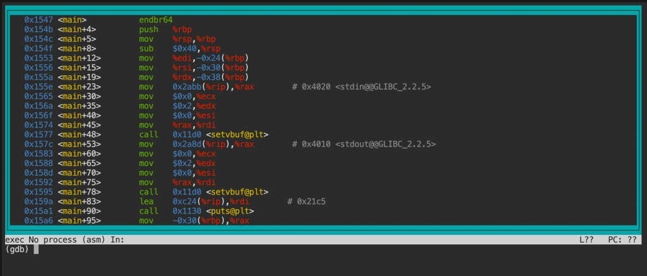Click the stdout@@GLIBC_2.2.5 comment
Viewport: 647px width, 276px height.
pyautogui.click(x=390, y=144)
